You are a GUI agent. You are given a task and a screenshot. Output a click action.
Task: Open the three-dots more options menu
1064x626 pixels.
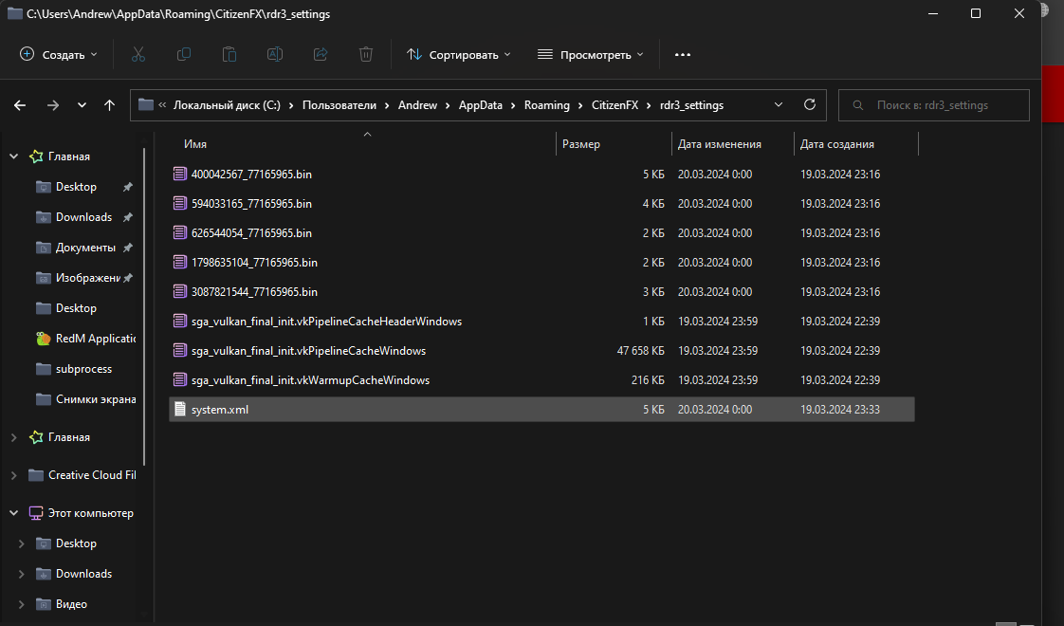[683, 54]
